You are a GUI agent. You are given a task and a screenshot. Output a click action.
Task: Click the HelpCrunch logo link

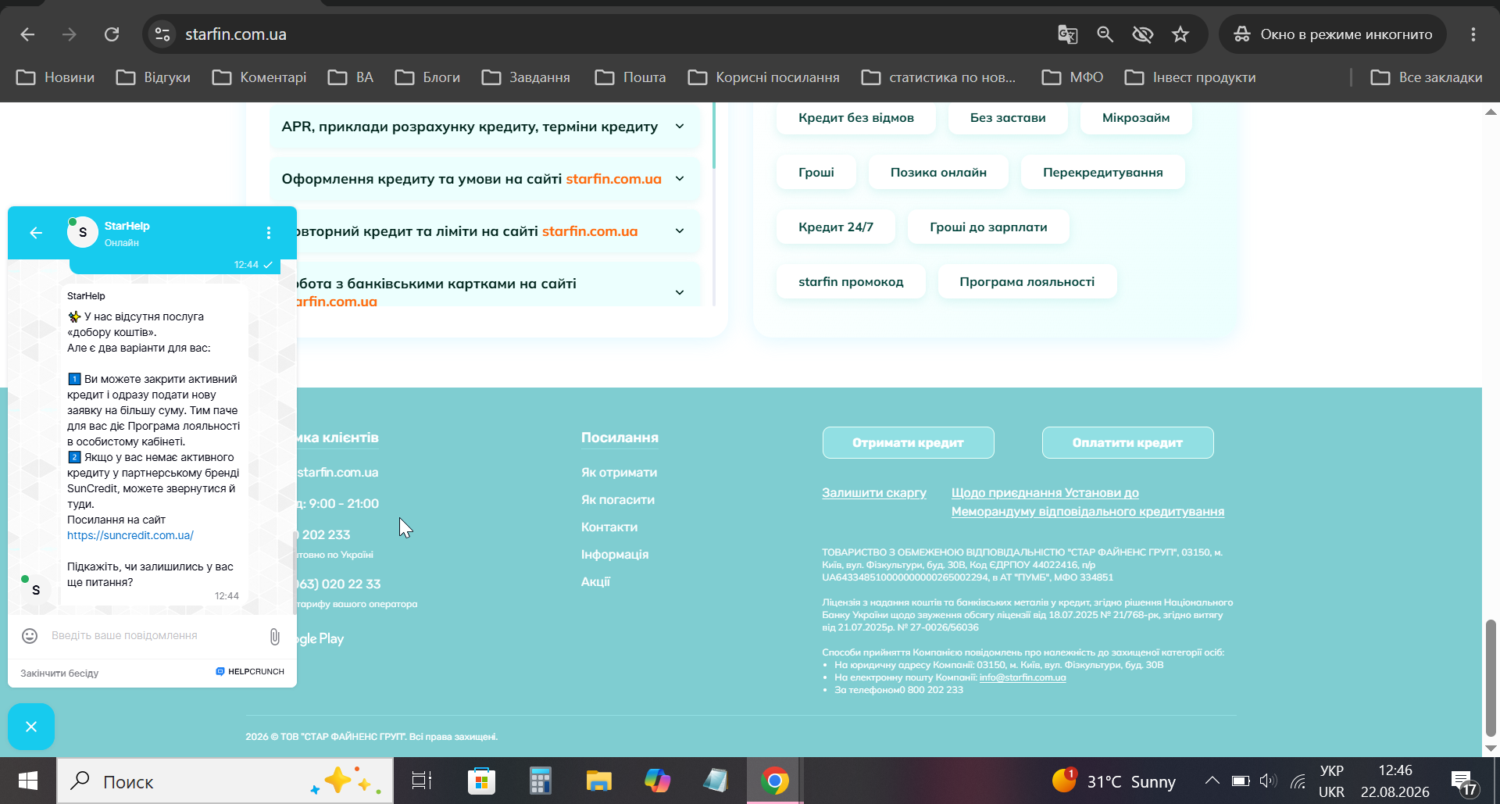[250, 672]
